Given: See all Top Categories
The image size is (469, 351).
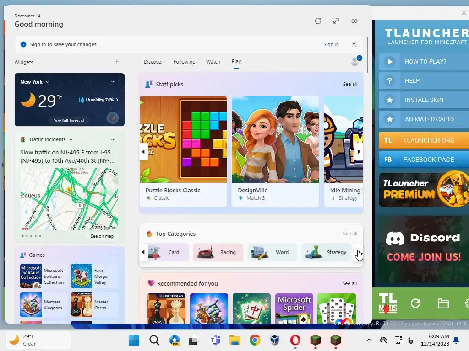Looking at the screenshot, I should coord(350,234).
